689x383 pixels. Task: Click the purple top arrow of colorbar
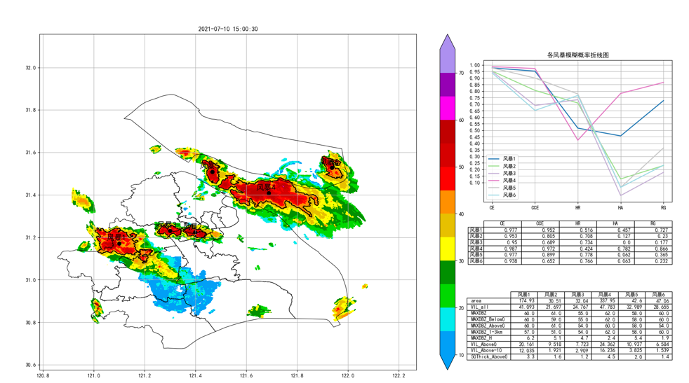point(447,43)
